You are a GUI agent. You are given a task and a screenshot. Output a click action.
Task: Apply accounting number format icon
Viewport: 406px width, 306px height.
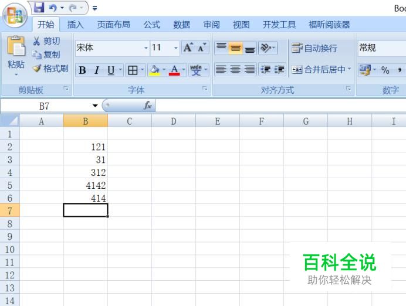[365, 70]
